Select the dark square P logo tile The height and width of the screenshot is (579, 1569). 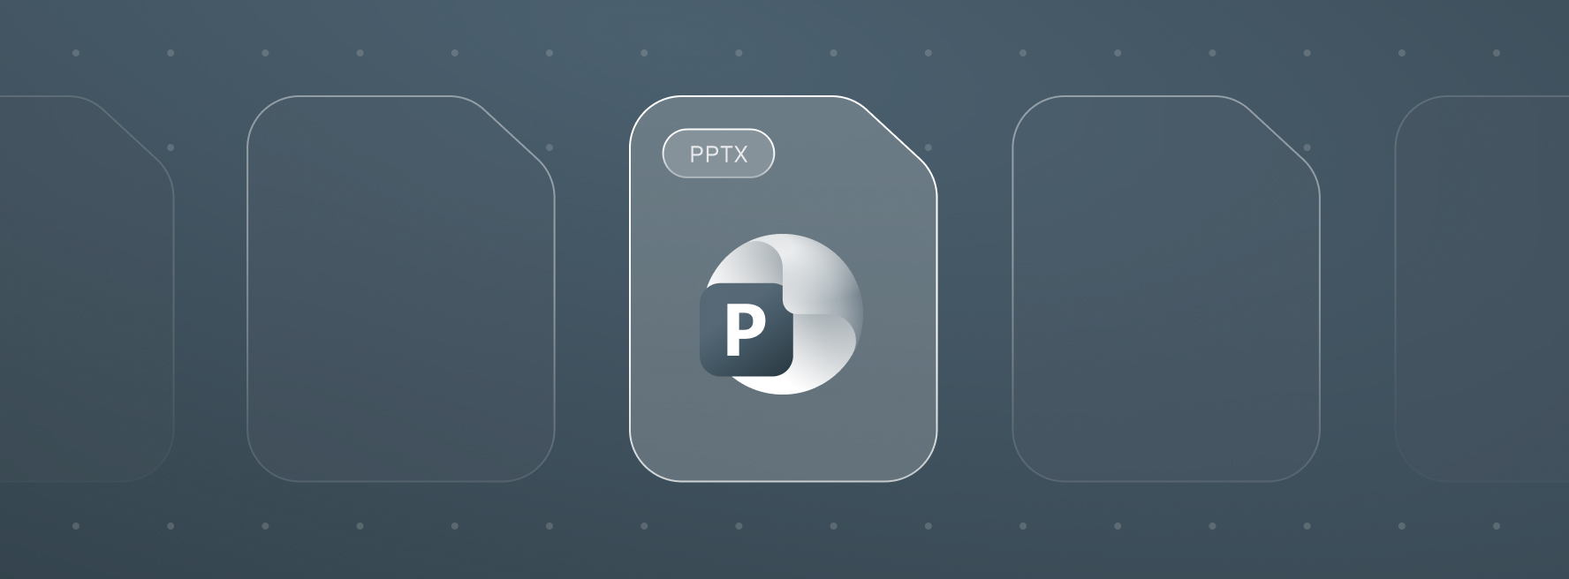coord(747,330)
